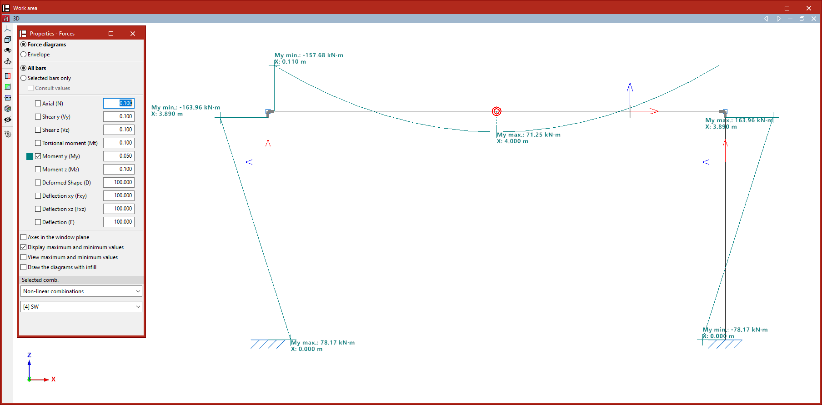Click the Torsional moment (Mt) scale field

pos(119,143)
